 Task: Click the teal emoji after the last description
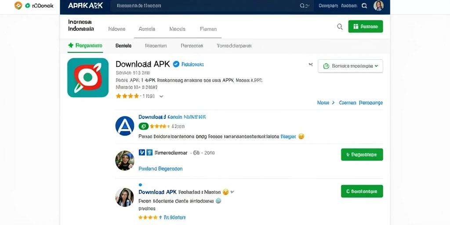(218, 201)
